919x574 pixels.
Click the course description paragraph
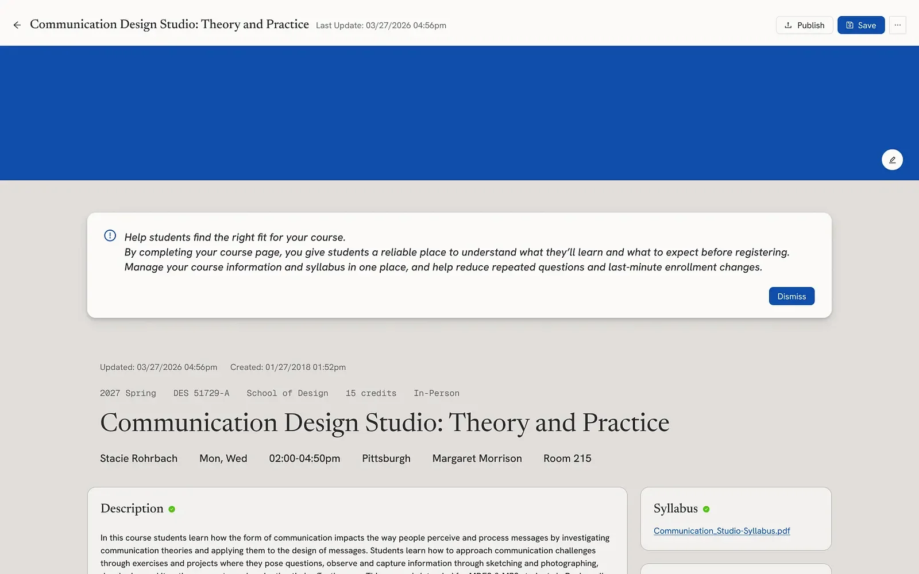(355, 553)
